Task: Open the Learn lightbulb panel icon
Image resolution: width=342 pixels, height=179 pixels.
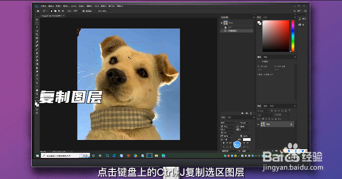Action: [x=300, y=19]
